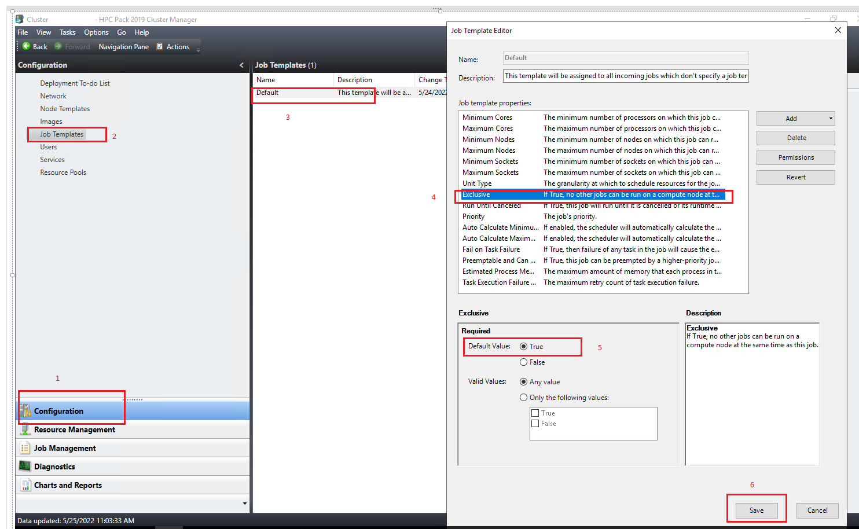The image size is (859, 529).
Task: Click the greyed Forward arrow icon
Action: pyautogui.click(x=58, y=46)
